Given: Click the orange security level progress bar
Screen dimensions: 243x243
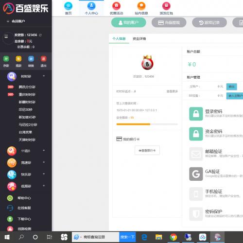Looking at the screenshot, I should [x=147, y=124].
